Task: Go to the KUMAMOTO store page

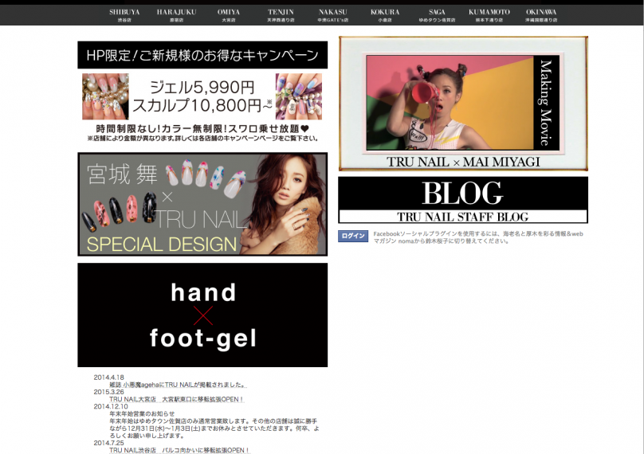Action: click(x=489, y=15)
